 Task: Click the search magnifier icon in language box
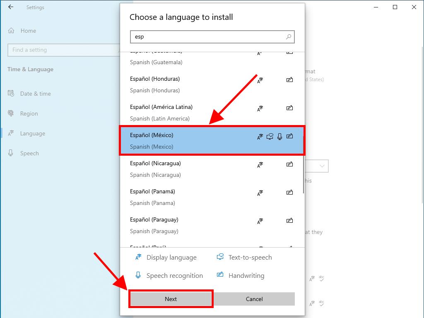[x=289, y=36]
